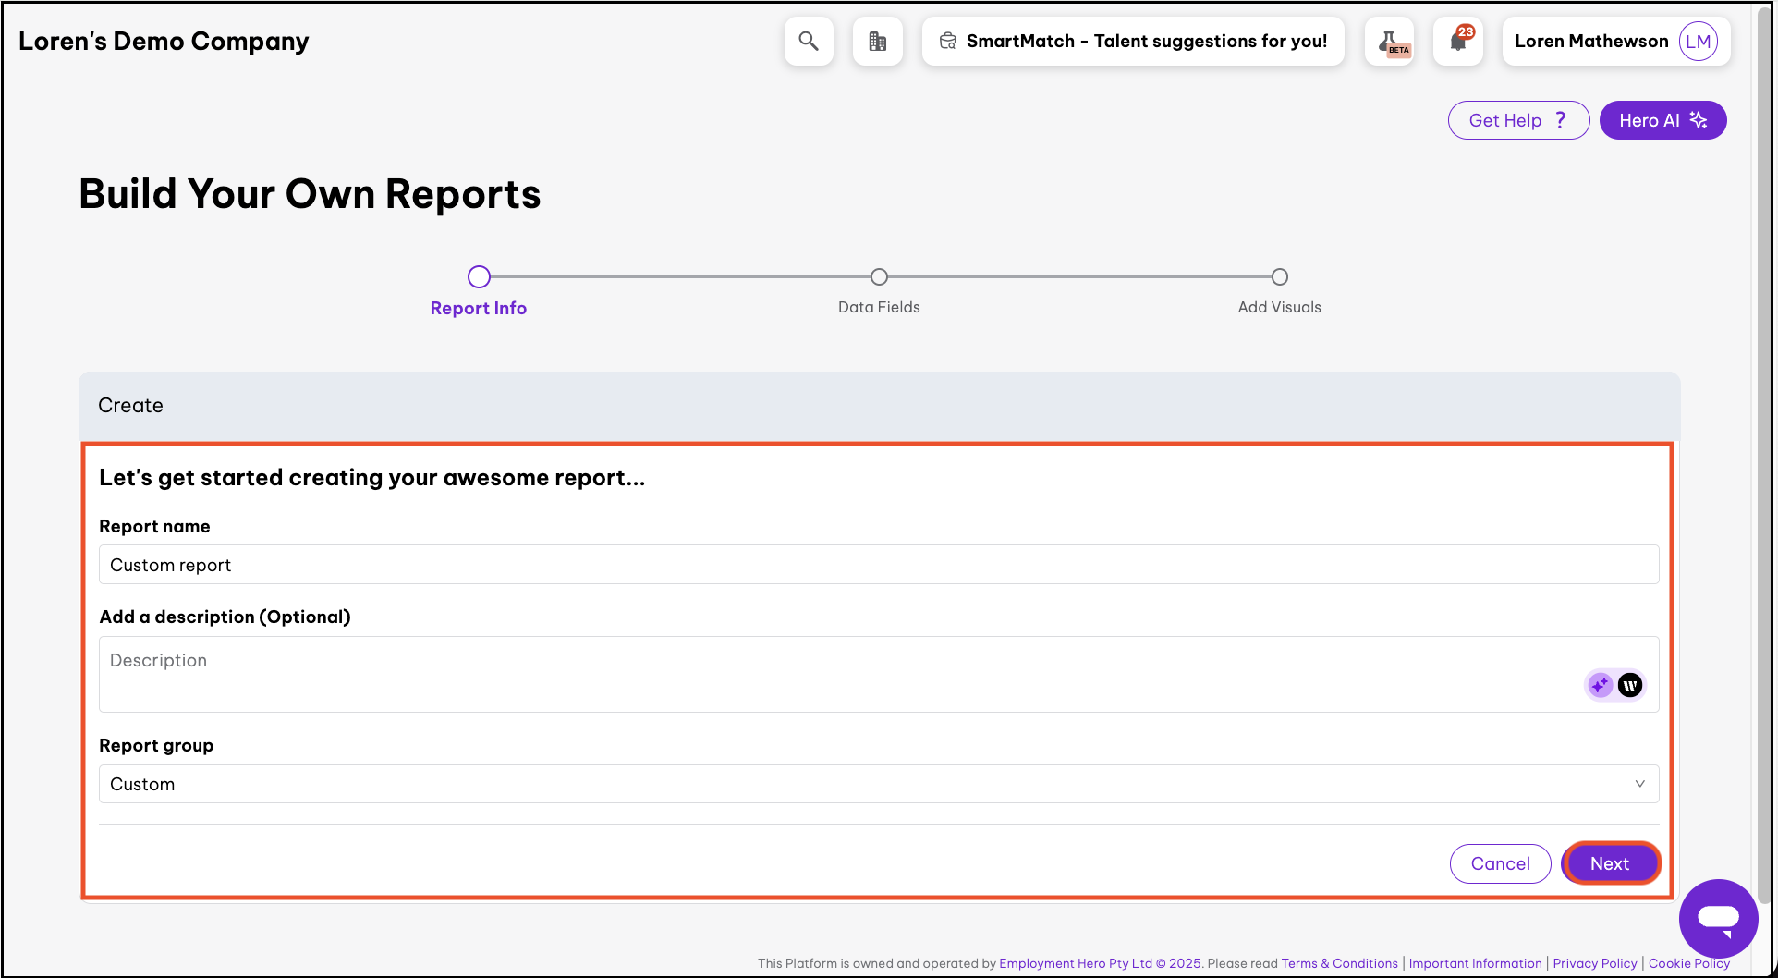Focus the Report name input field

[x=878, y=565]
